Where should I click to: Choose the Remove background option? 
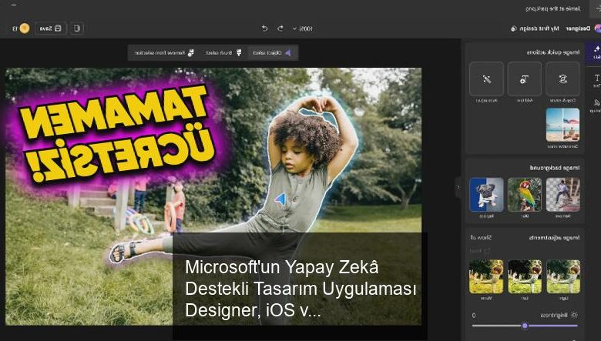(562, 195)
